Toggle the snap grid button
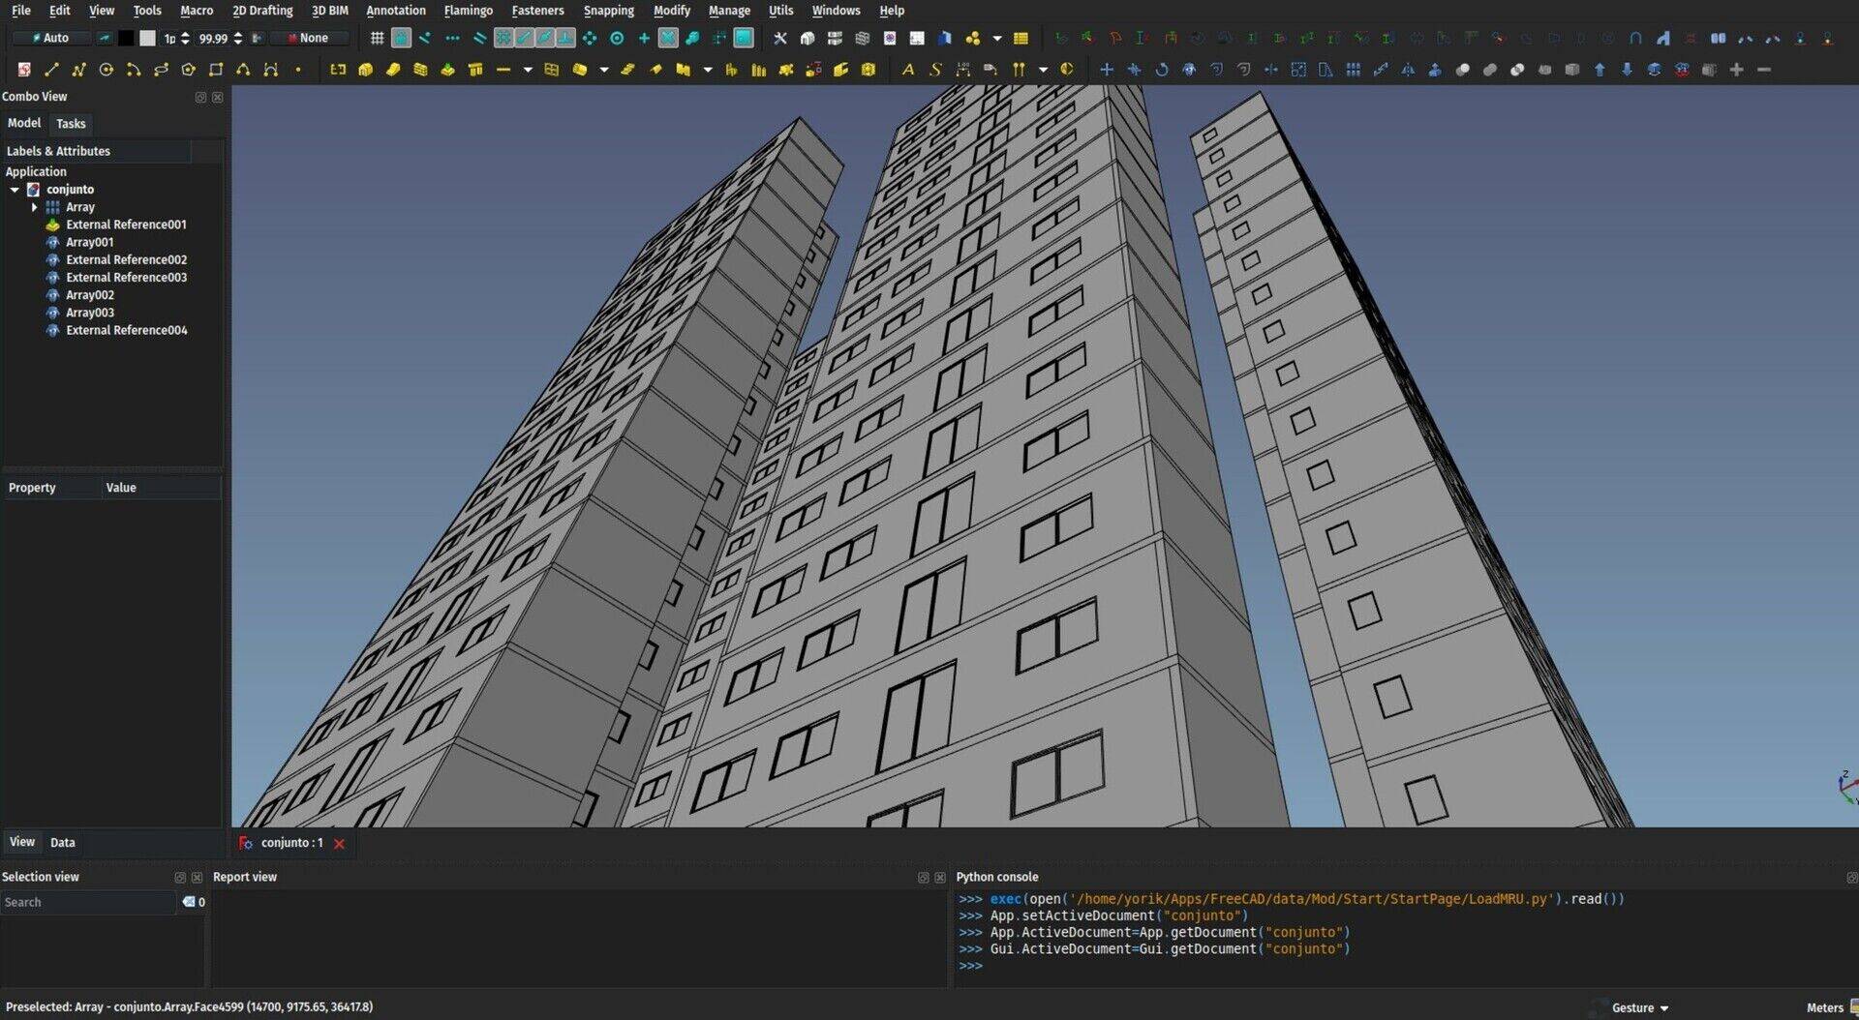Screen dimensions: 1859x1020 (377, 39)
